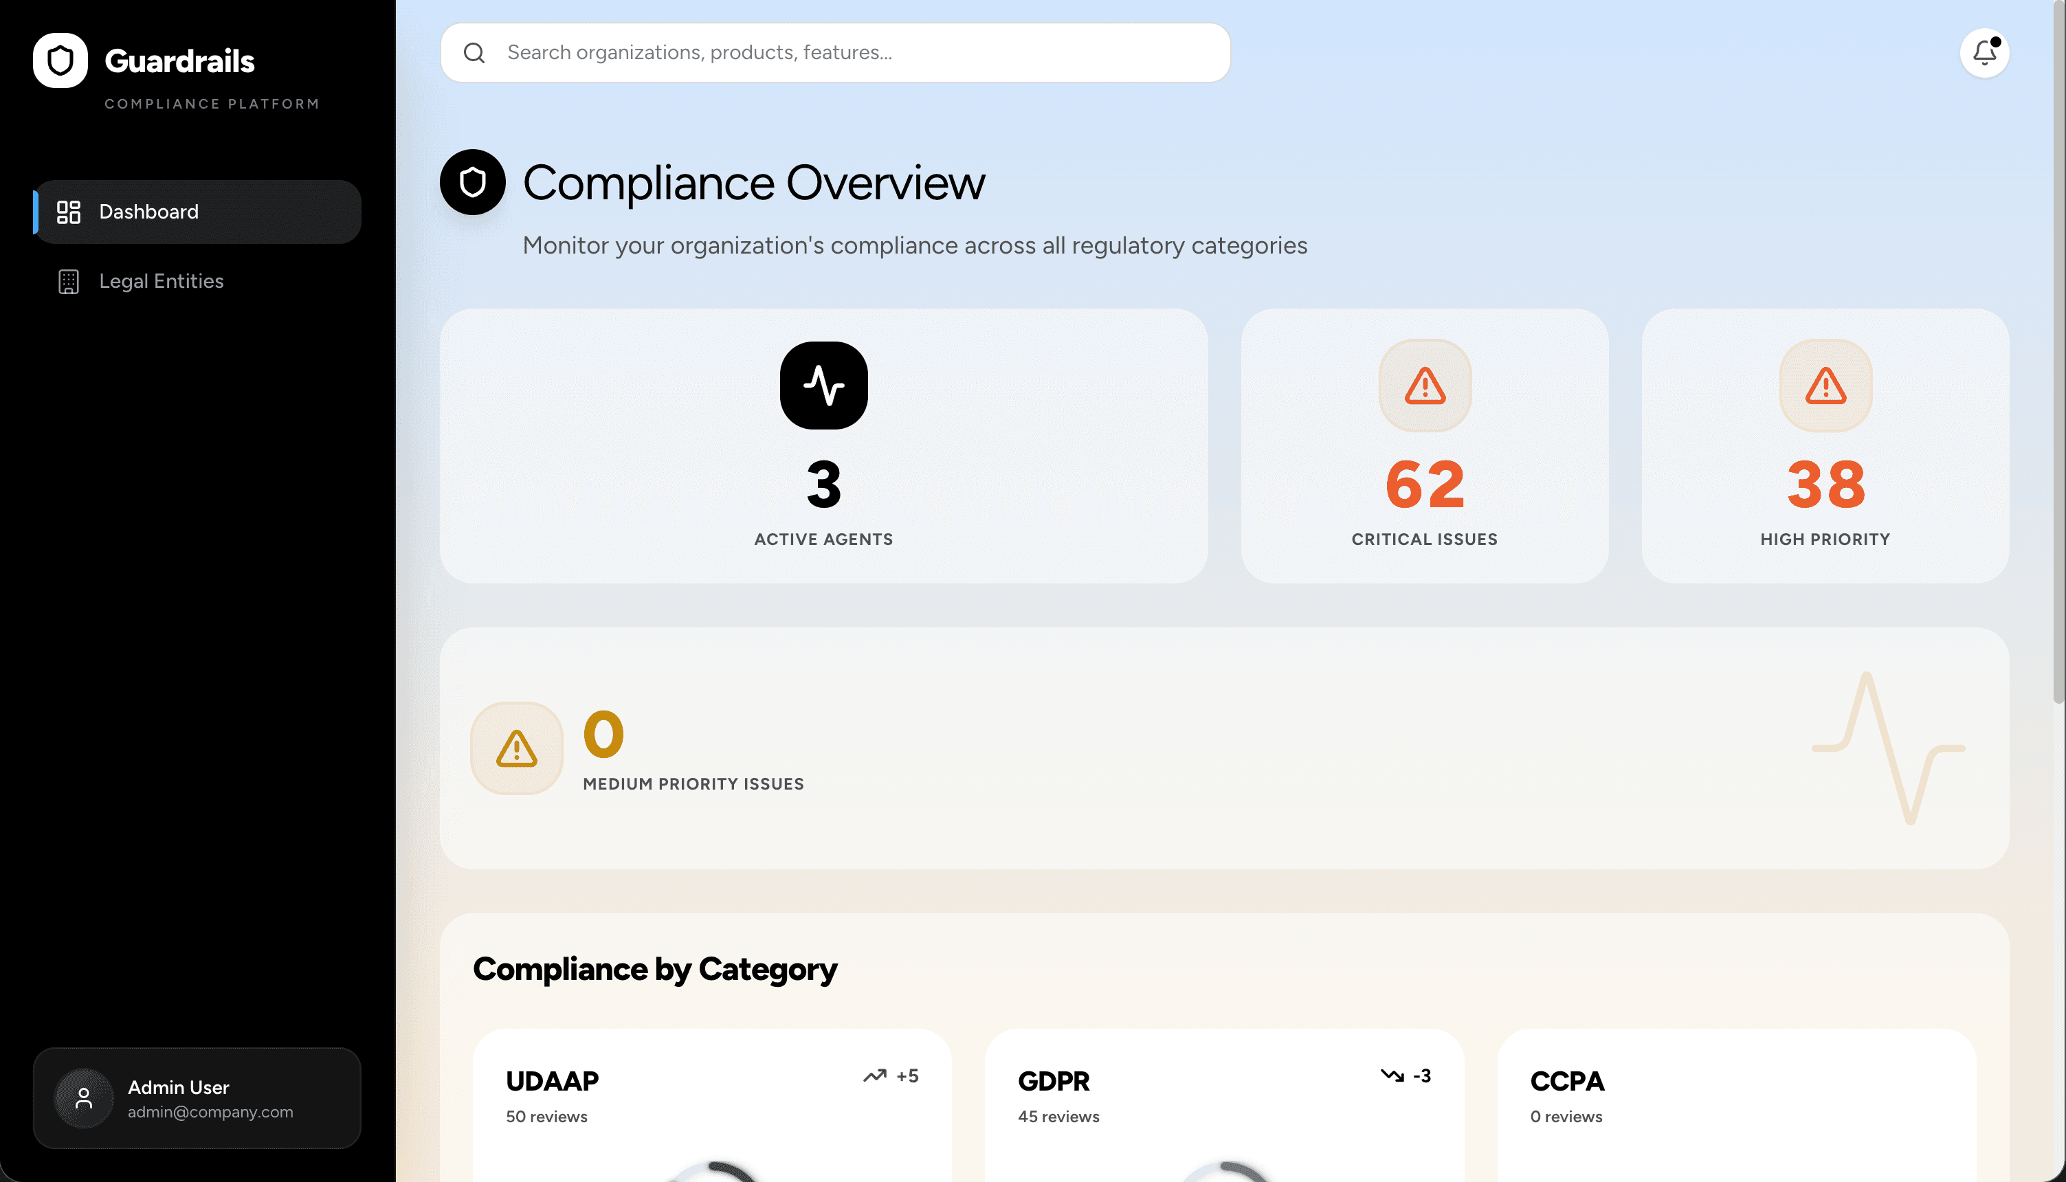2066x1182 pixels.
Task: Click the search magnifier icon
Action: click(474, 53)
